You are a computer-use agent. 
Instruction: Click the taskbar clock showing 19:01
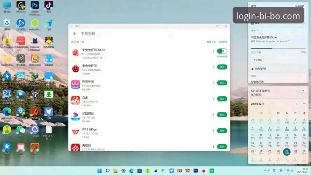coord(303,171)
